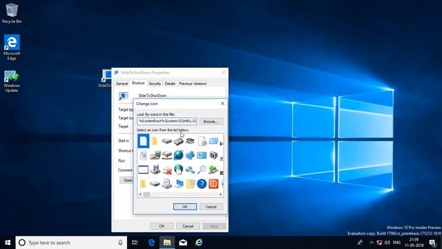
Task: Select the drive with red X icon
Action: pos(166,169)
